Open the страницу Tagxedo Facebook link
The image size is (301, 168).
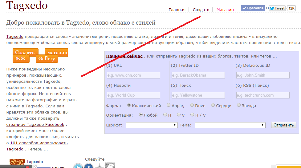[x=35, y=125]
